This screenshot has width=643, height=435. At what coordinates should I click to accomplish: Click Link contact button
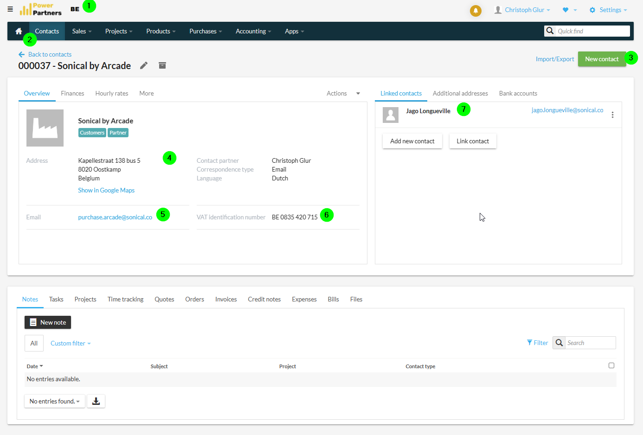click(x=473, y=141)
